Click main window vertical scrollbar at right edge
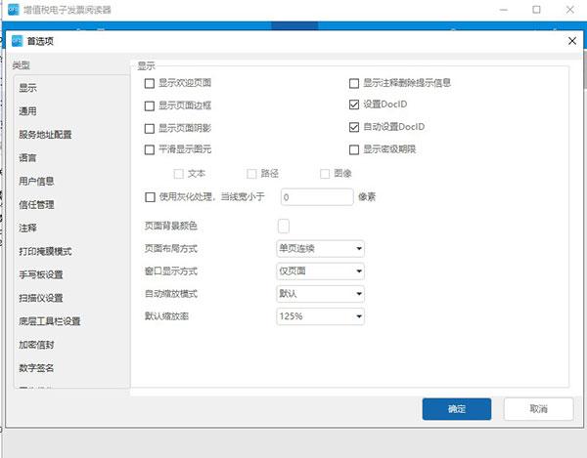 coord(585,70)
